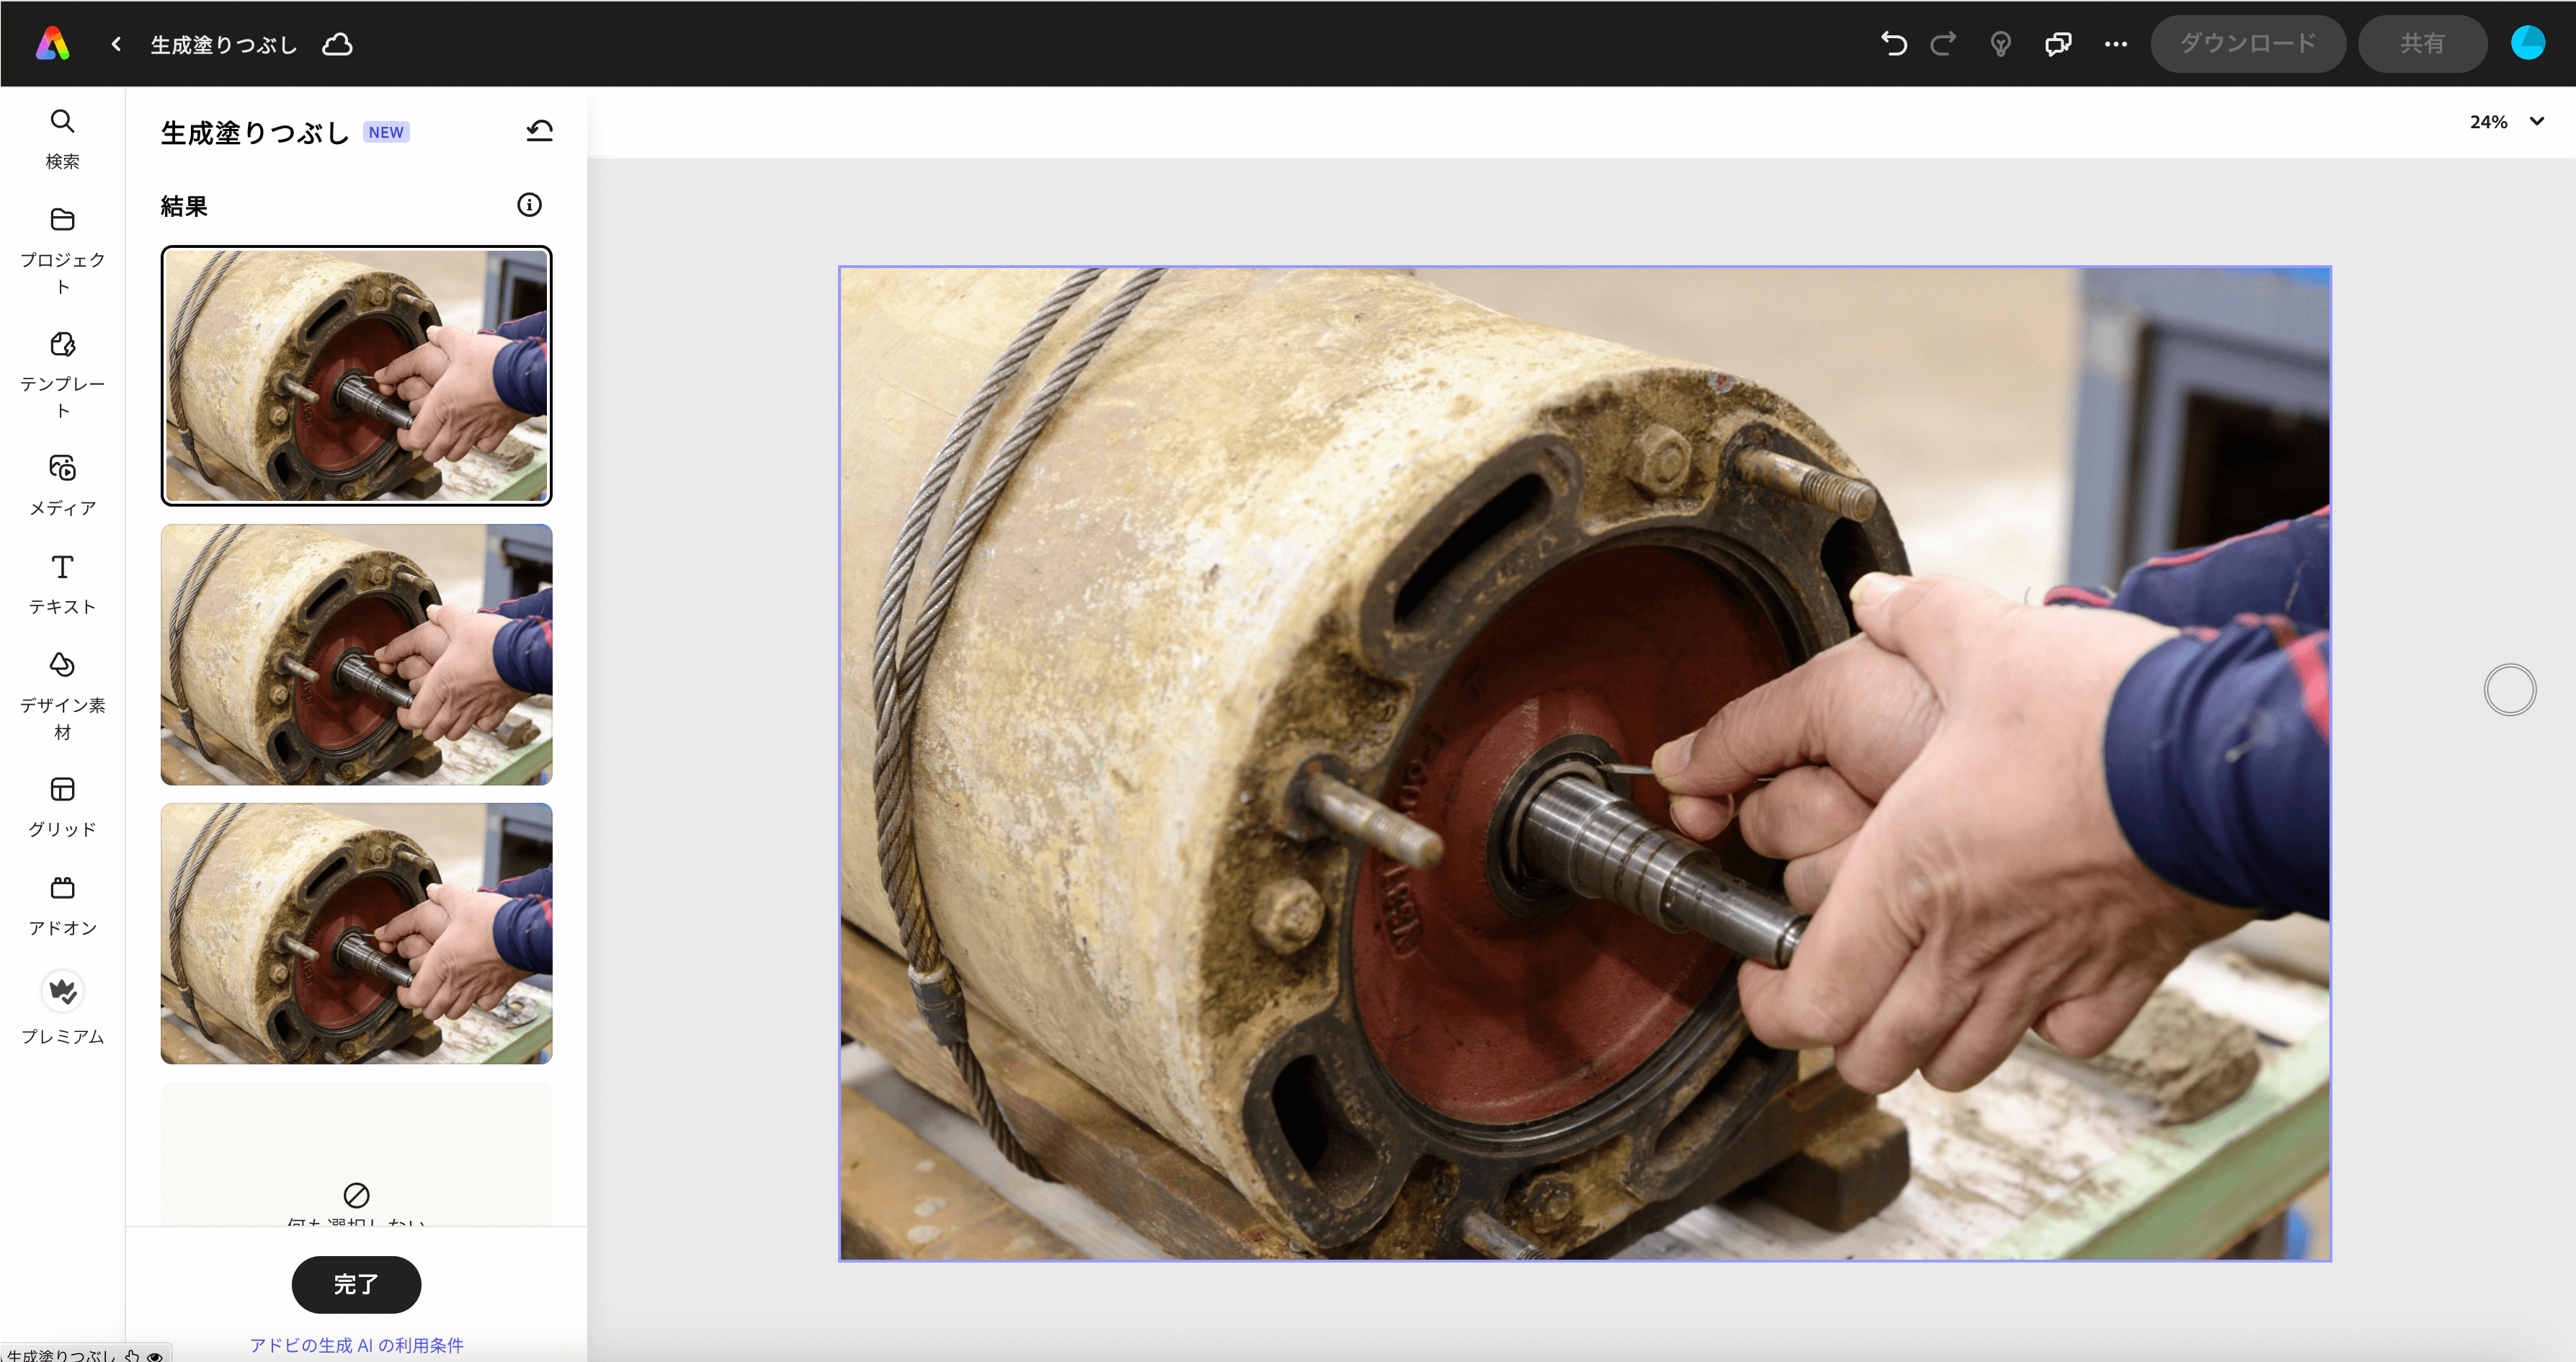Viewport: 2576px width, 1362px height.
Task: Click the reset arrow icon beside 生成塗りつぶし heading
Action: 539,131
